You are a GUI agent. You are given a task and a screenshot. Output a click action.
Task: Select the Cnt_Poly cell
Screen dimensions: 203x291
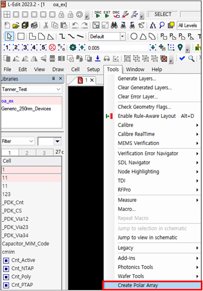click(x=21, y=277)
